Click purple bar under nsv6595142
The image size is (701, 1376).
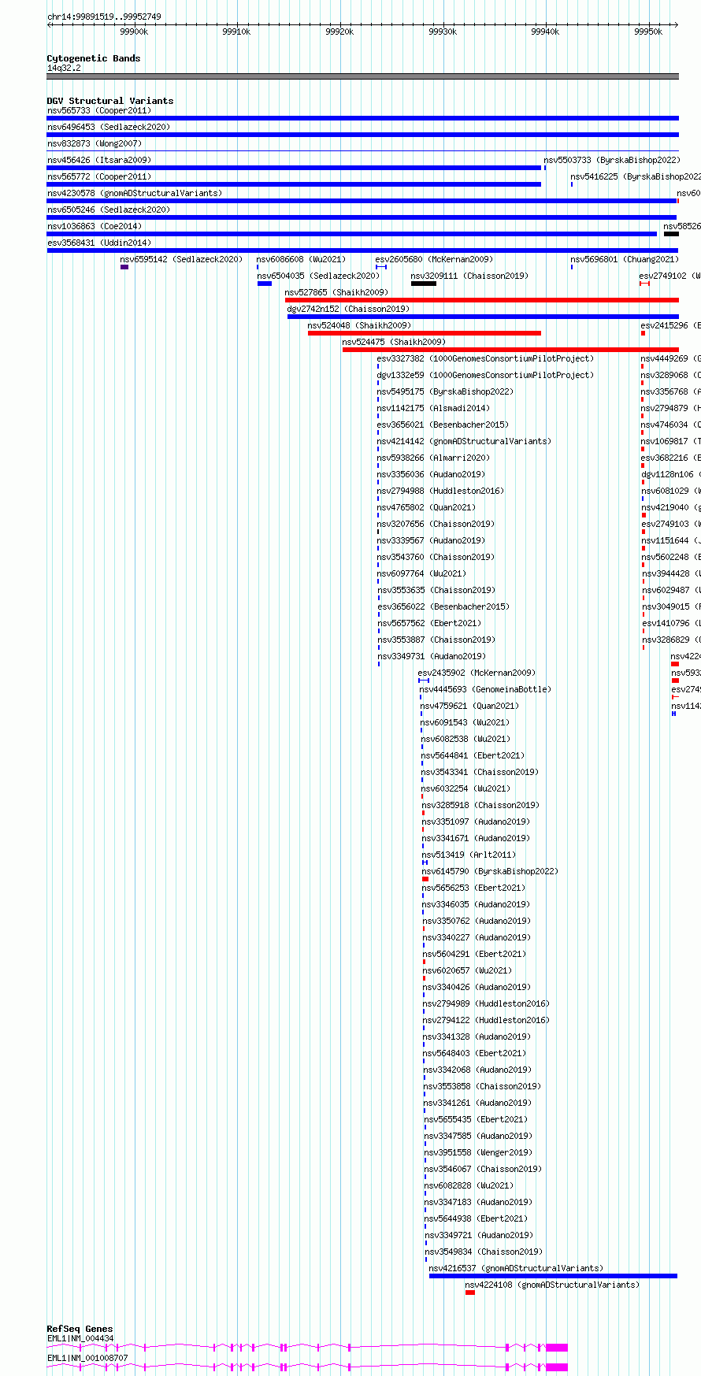point(124,267)
